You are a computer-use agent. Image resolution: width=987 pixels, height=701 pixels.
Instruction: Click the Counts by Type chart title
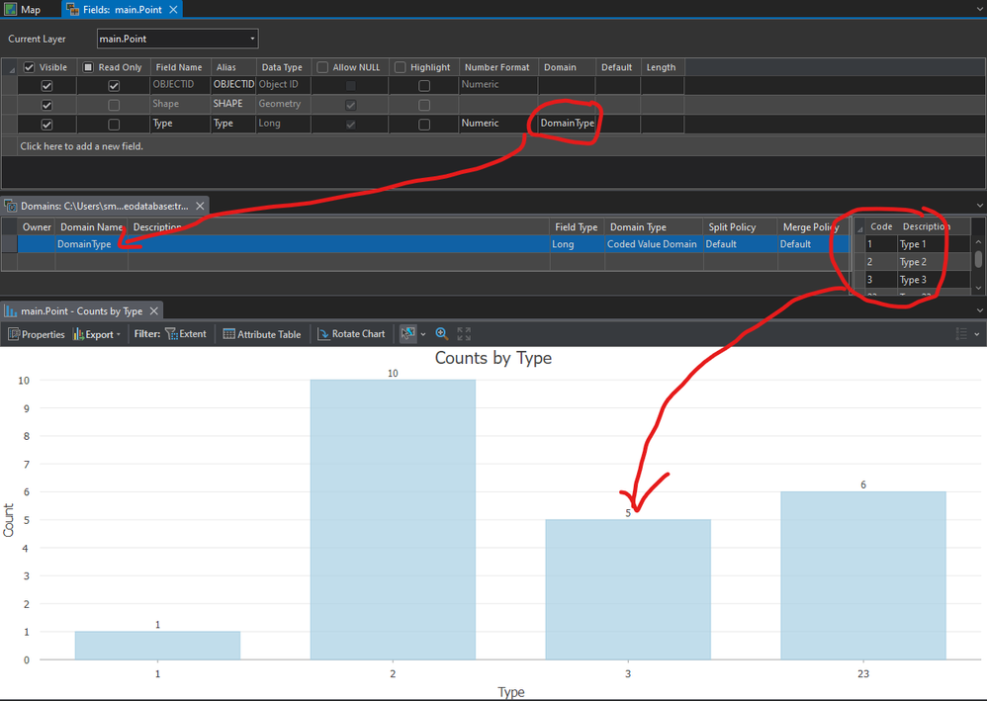[x=493, y=358]
